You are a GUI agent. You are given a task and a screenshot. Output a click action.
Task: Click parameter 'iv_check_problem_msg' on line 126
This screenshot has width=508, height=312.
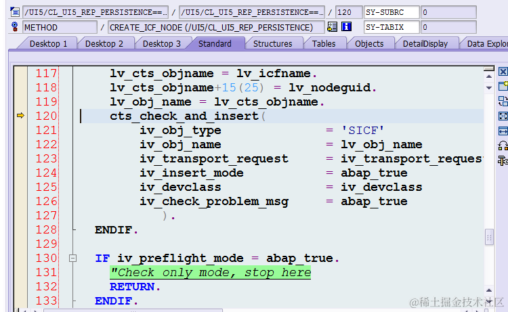214,202
